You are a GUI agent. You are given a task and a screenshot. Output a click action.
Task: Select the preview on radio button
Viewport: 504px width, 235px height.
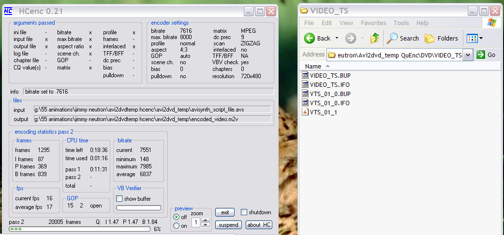(177, 226)
